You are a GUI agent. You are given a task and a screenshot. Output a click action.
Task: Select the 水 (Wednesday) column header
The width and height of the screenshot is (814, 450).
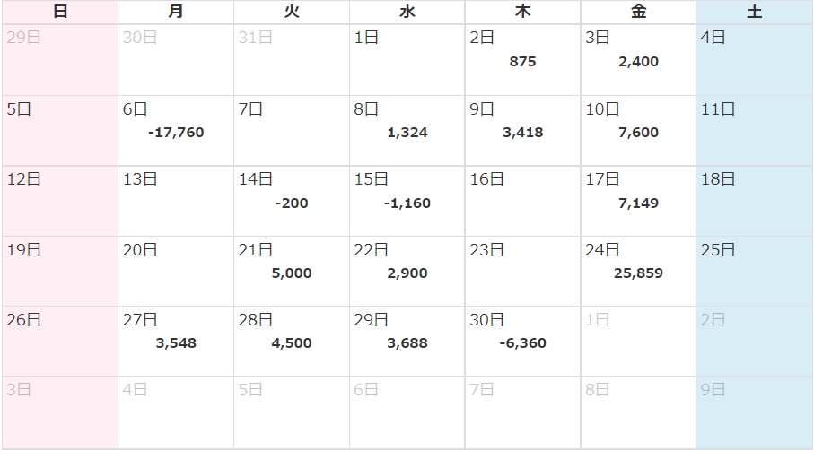(x=407, y=12)
